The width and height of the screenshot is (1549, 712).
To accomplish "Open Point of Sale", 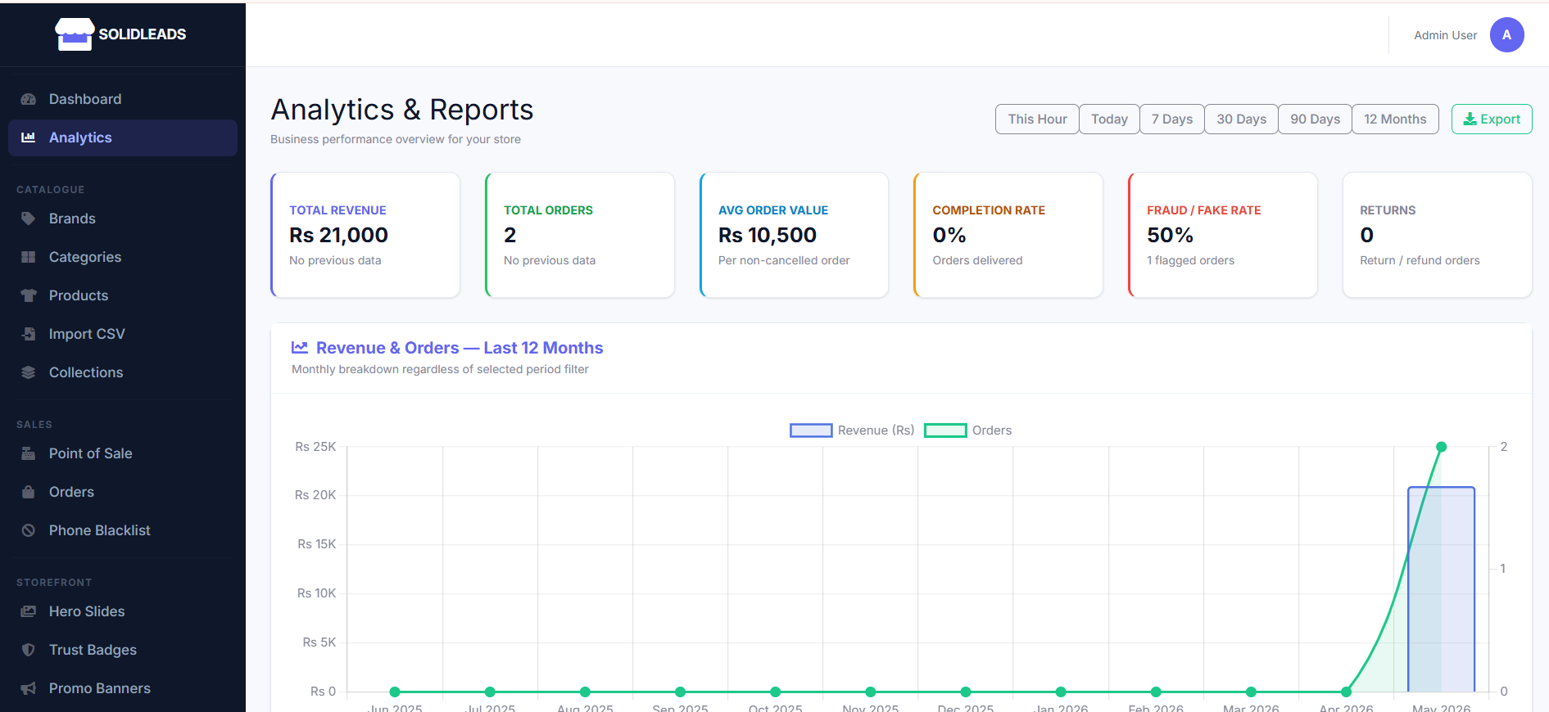I will tap(123, 453).
